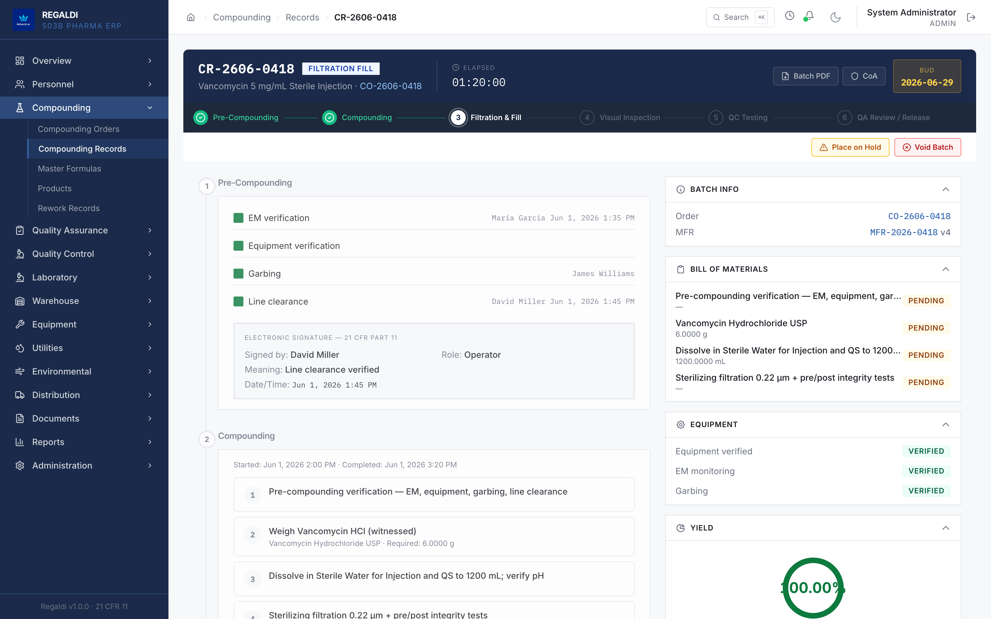Screen dimensions: 991x619
Task: Click the Equipment wrench icon
Action: pyautogui.click(x=20, y=324)
